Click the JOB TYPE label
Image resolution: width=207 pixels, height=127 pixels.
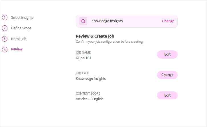pos(82,73)
